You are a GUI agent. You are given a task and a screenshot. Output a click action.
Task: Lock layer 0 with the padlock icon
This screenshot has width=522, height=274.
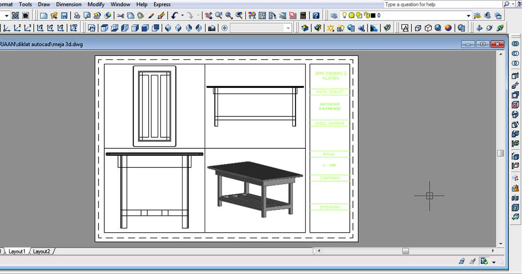pyautogui.click(x=367, y=16)
